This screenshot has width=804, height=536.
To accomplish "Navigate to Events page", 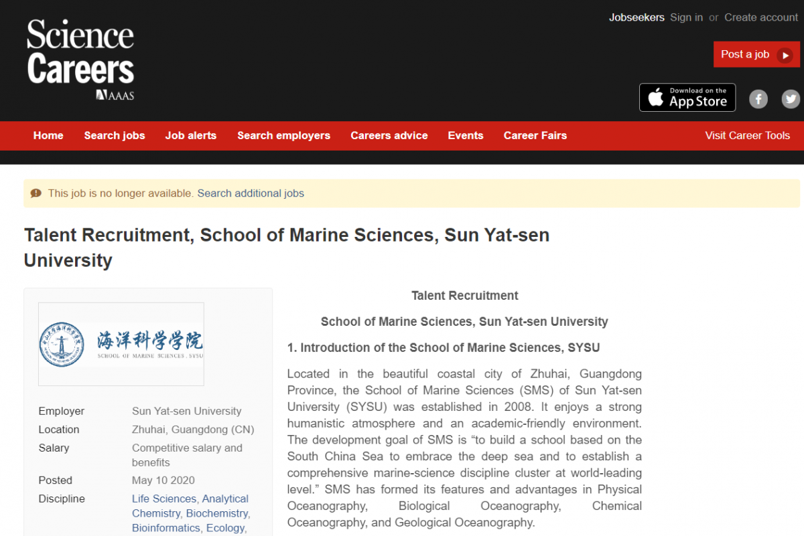I will (x=466, y=135).
